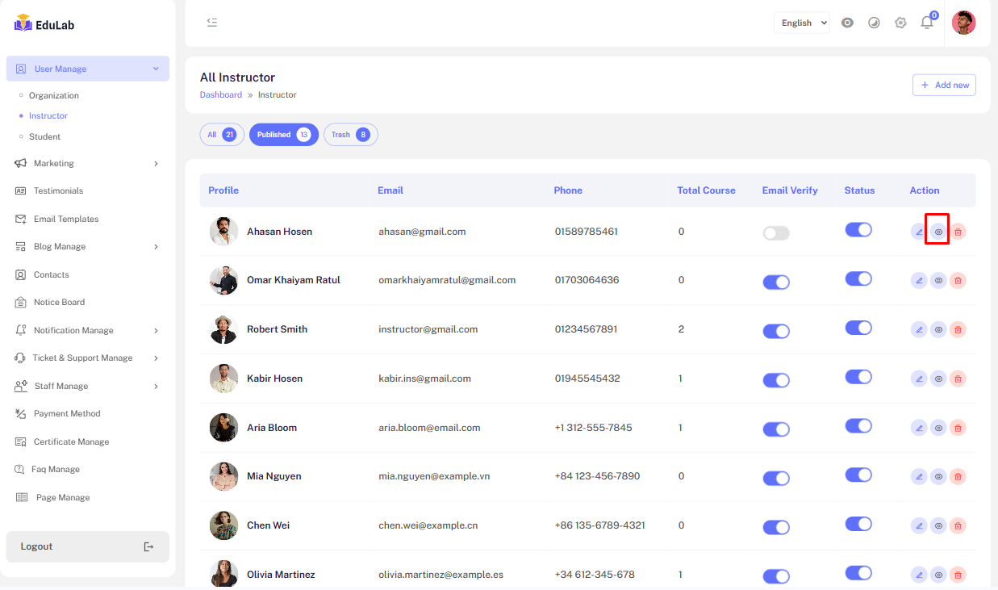Click the eye icon in the top header
This screenshot has height=590, width=998.
pos(847,23)
